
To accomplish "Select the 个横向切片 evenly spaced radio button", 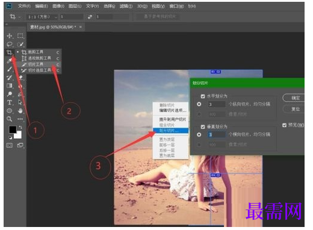I will point(199,134).
